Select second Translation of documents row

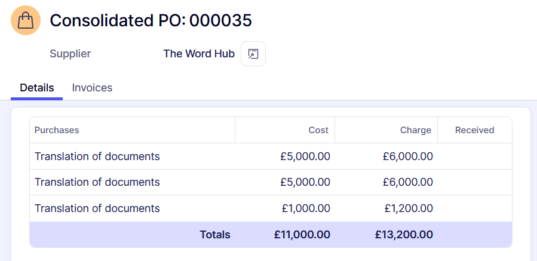pyautogui.click(x=97, y=182)
